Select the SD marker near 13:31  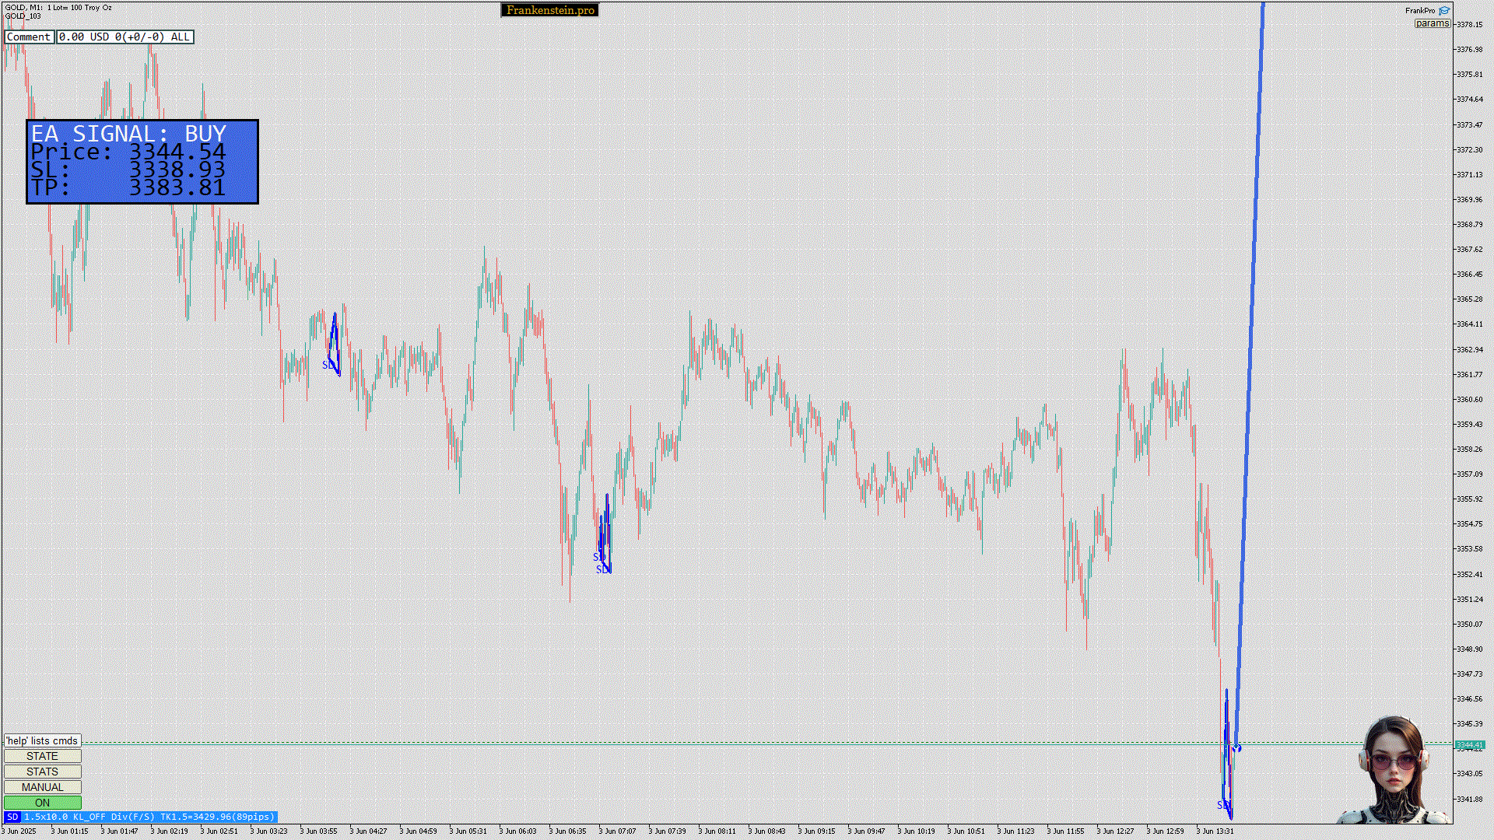1222,805
